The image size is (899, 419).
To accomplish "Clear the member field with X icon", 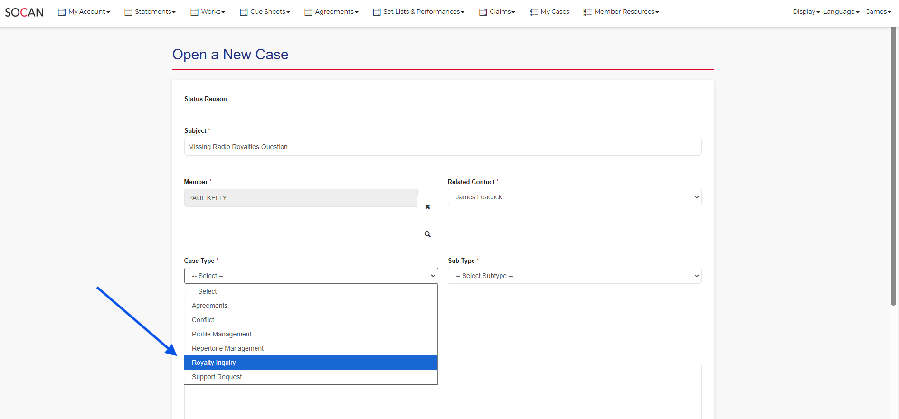I will coord(427,207).
